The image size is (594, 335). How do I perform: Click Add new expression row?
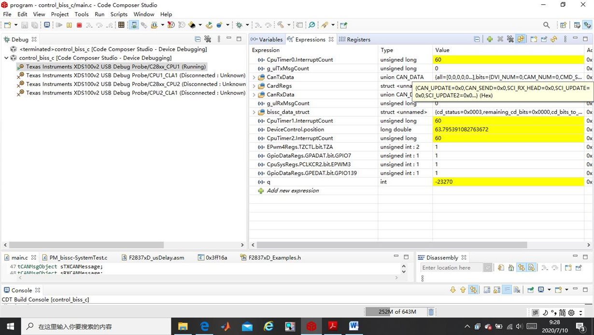pos(293,191)
